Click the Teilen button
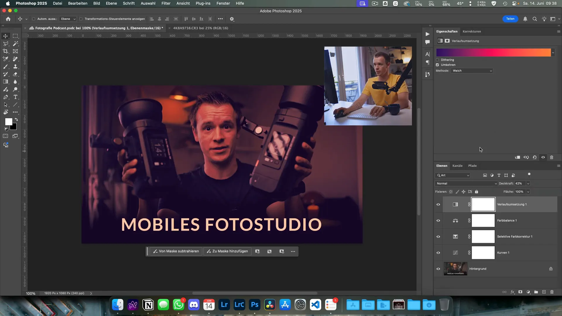562x316 pixels. point(510,19)
